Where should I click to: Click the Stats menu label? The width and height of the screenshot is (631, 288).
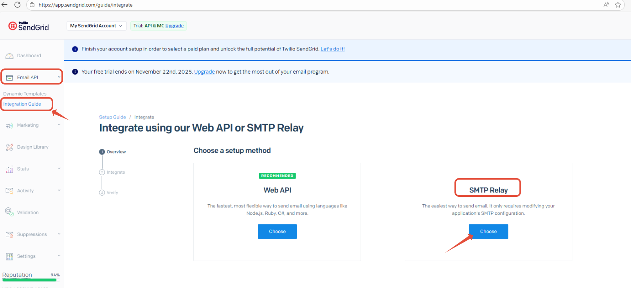coord(23,169)
